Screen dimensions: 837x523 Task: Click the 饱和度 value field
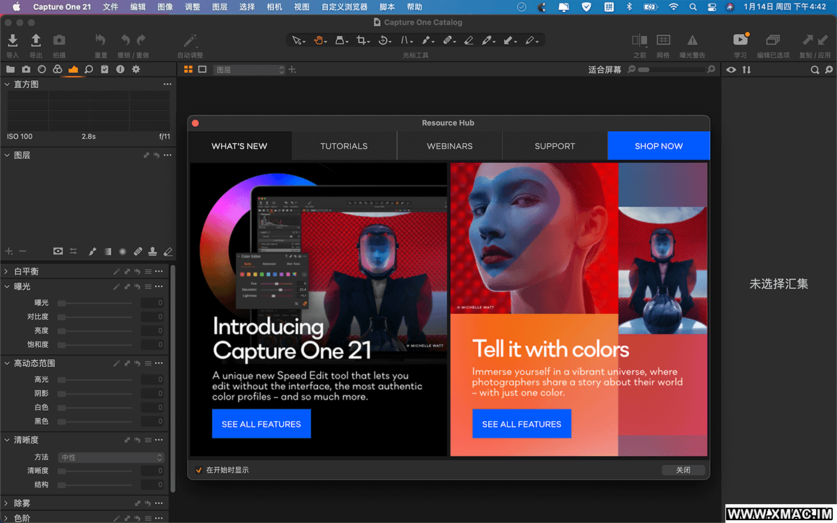(x=153, y=344)
